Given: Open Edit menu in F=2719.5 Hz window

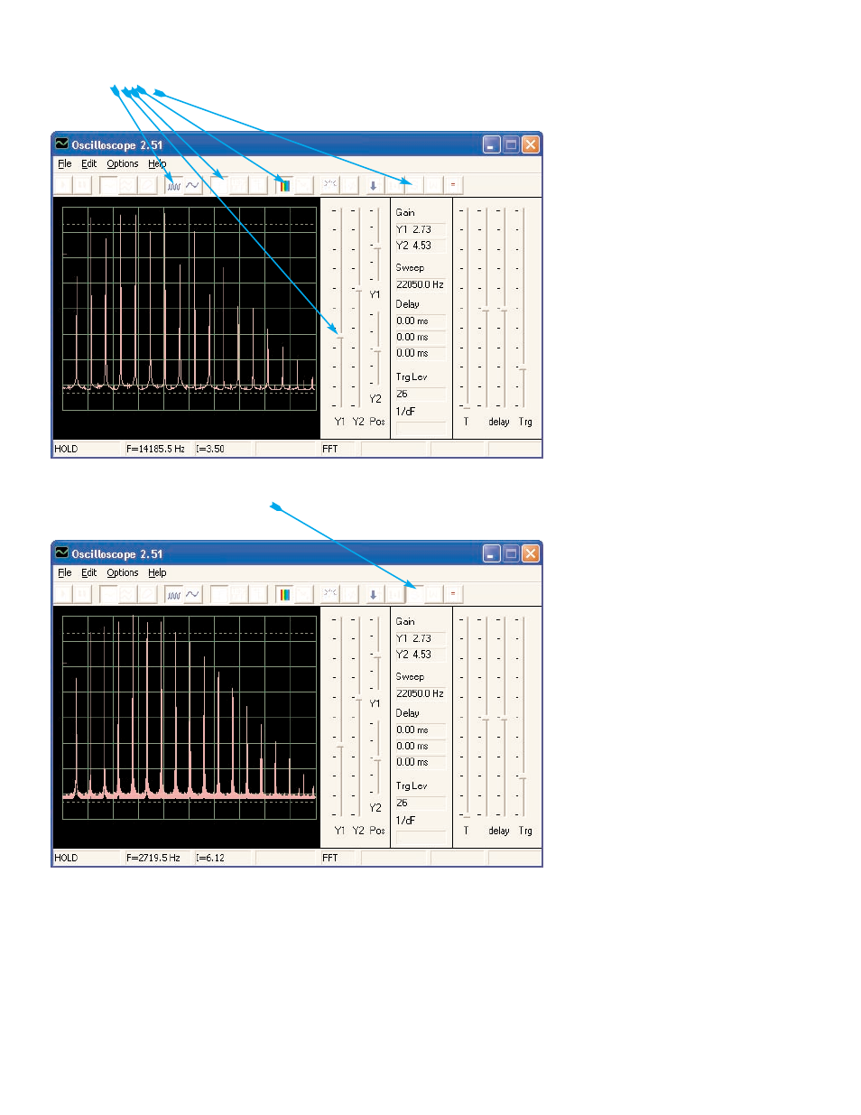Looking at the screenshot, I should coord(88,572).
